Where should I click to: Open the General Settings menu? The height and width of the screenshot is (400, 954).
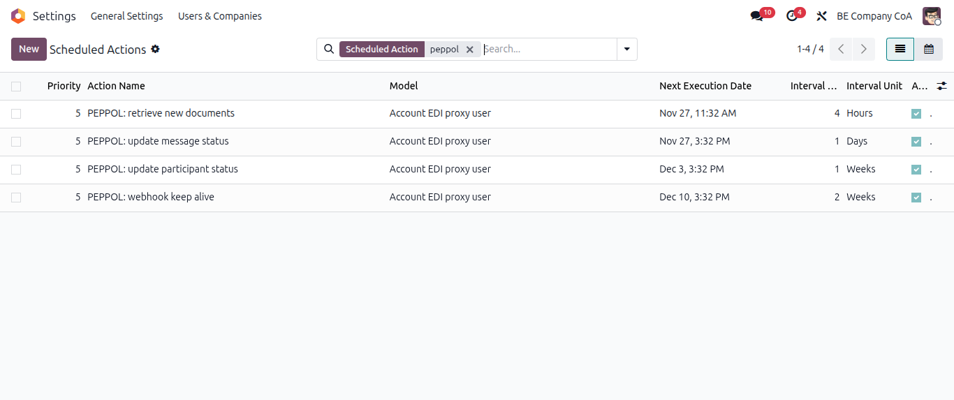[x=126, y=16]
